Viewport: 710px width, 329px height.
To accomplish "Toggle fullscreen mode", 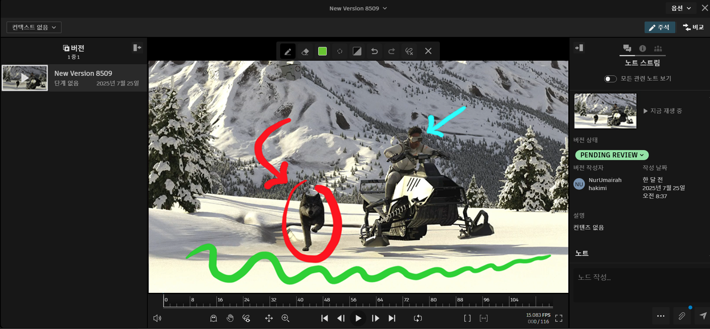I will click(559, 318).
